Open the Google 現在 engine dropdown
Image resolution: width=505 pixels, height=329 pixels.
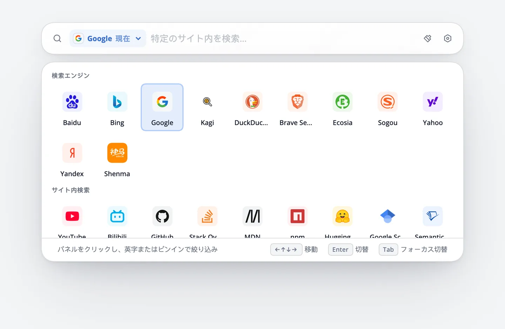(x=108, y=39)
